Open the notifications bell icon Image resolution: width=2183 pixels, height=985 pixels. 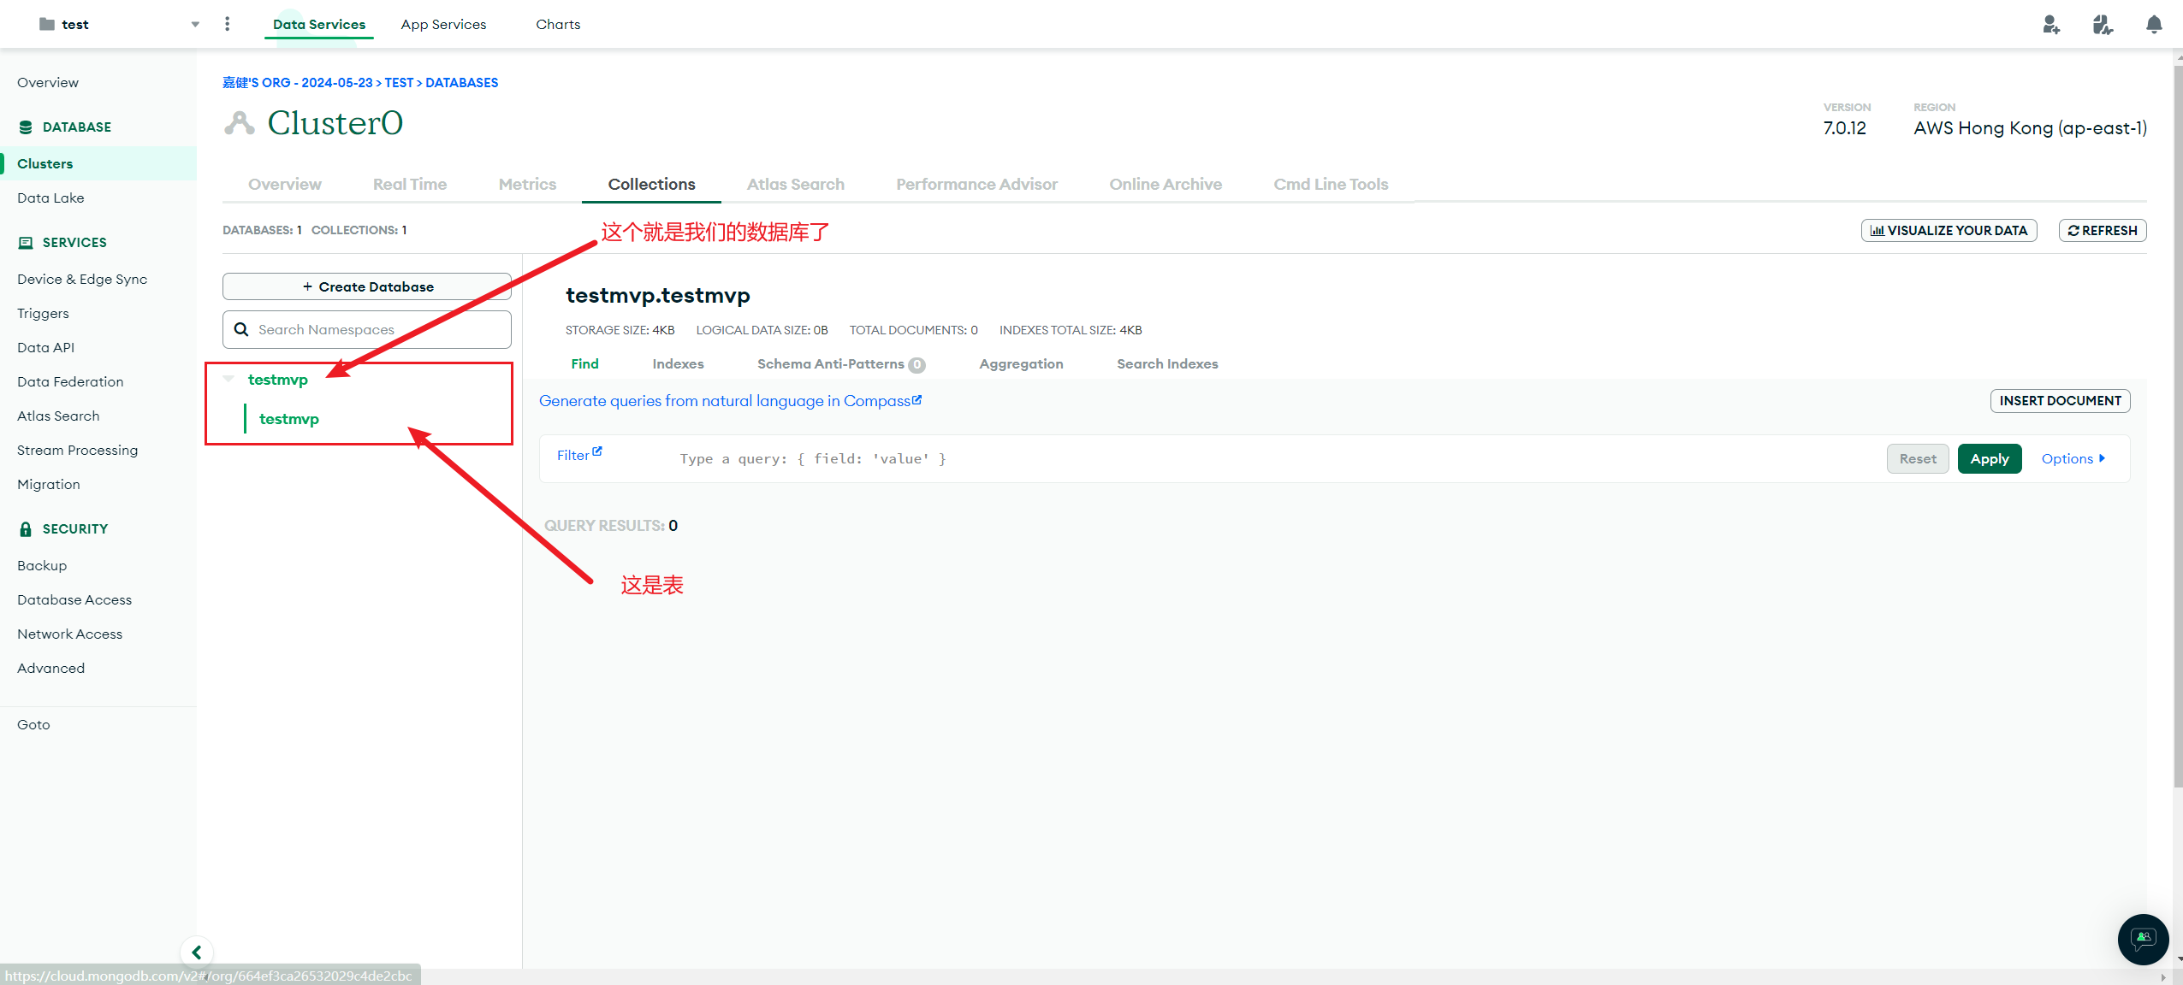pyautogui.click(x=2153, y=24)
